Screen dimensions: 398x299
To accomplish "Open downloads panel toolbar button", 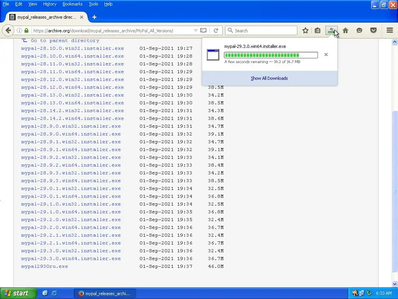I will point(331,30).
